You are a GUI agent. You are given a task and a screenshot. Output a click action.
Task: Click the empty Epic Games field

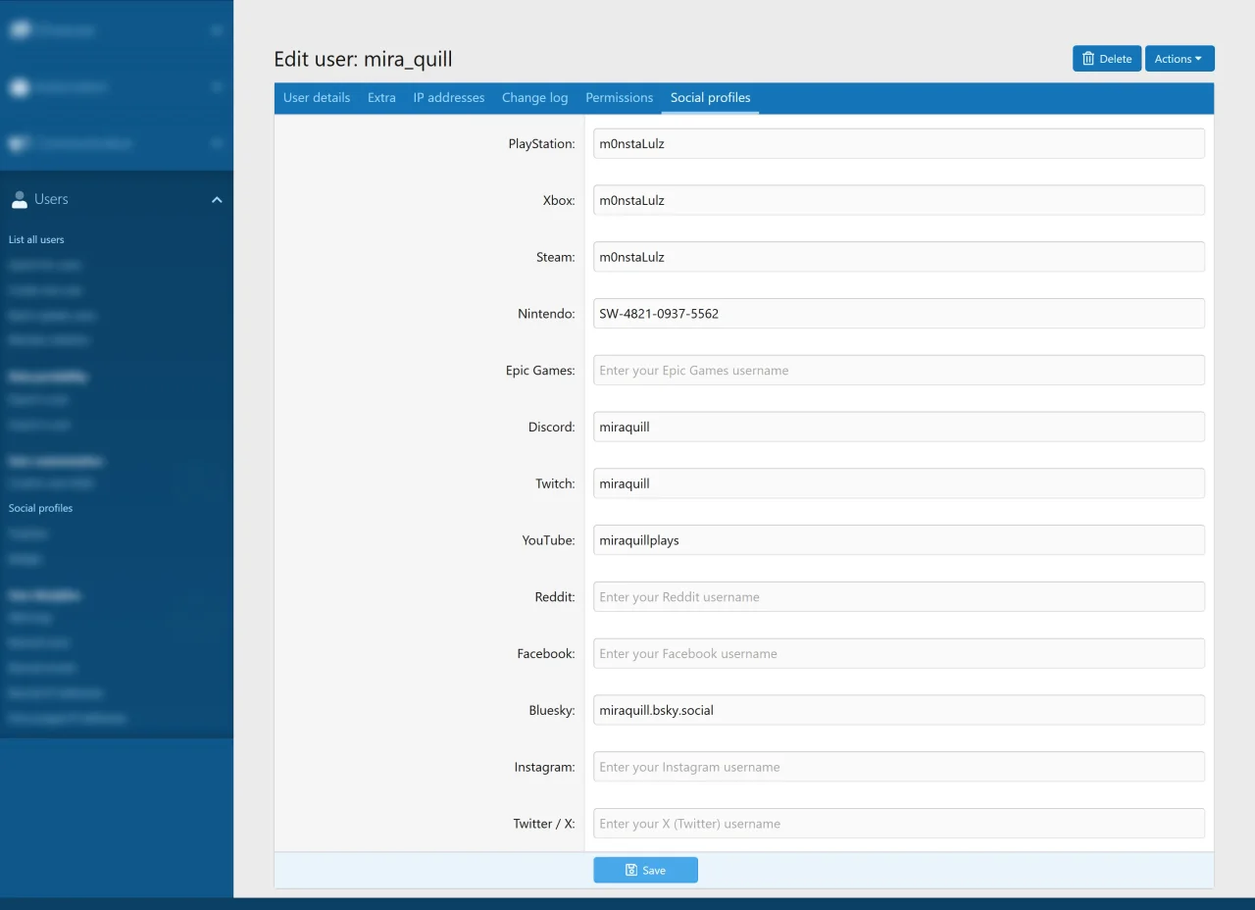[x=899, y=371]
